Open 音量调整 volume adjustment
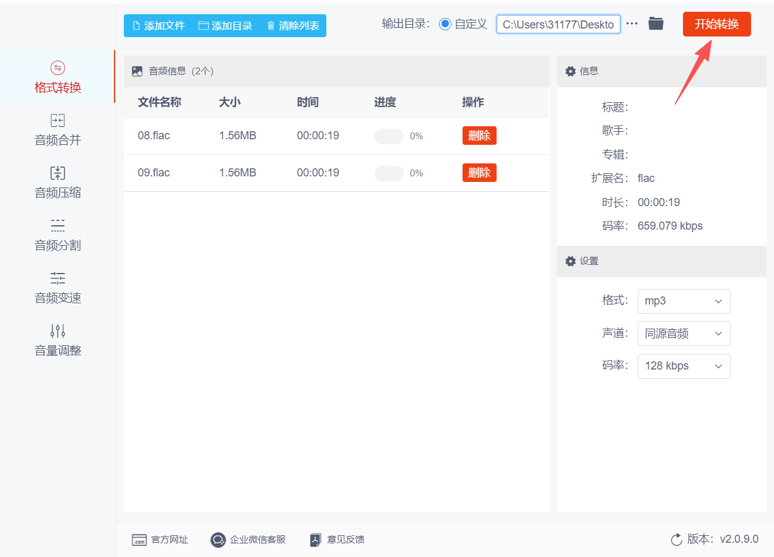Viewport: 774px width, 557px height. [x=58, y=340]
